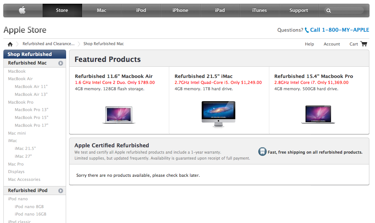Viewport: 375px width, 223px height.
Task: Click the phone icon beside Call 1-800-MY-APPLE
Action: (307, 30)
